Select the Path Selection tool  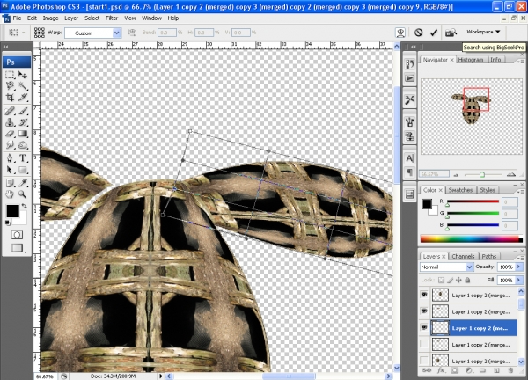(x=10, y=169)
